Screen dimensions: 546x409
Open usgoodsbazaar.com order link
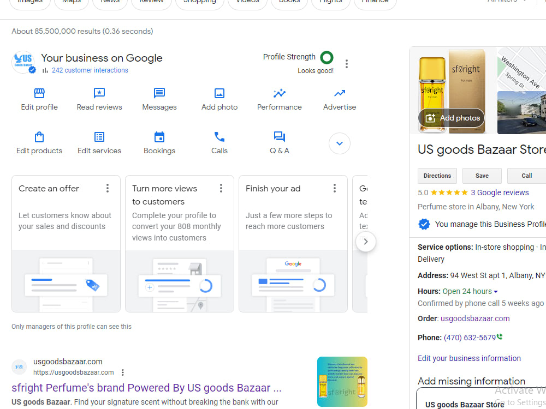[475, 318]
